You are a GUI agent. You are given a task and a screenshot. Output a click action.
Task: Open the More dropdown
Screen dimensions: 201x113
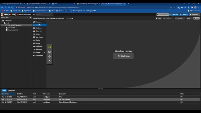point(189,18)
